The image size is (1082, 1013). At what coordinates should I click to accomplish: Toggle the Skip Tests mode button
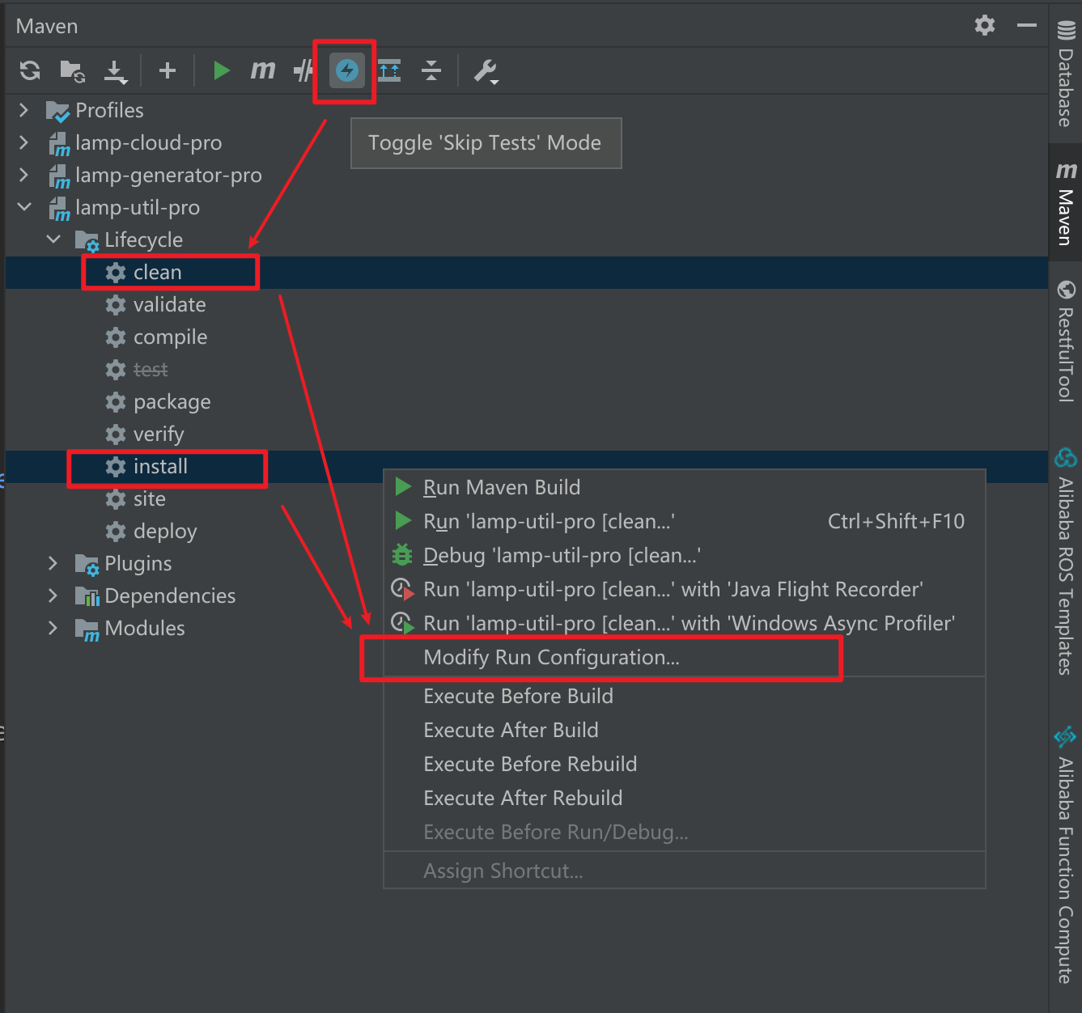click(x=346, y=71)
